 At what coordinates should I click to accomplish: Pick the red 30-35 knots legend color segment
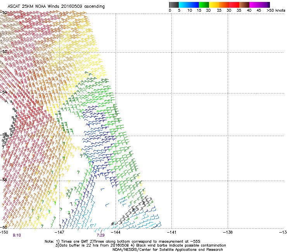tap(234, 5)
